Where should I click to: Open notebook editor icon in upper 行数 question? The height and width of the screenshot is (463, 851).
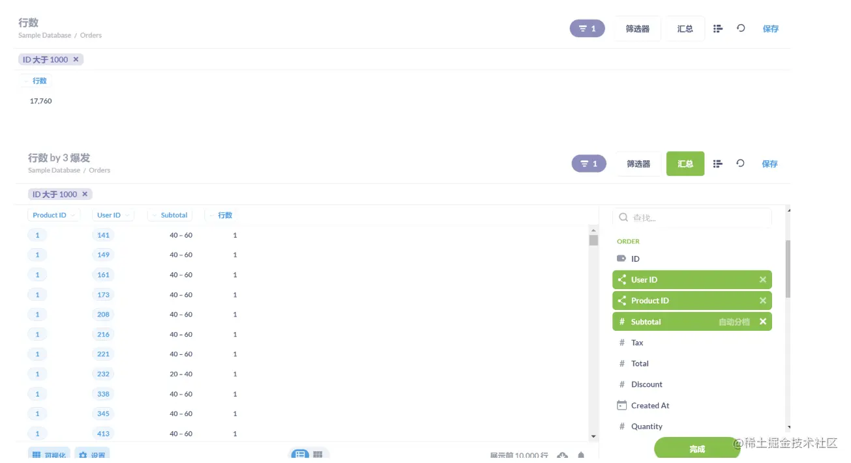[718, 29]
